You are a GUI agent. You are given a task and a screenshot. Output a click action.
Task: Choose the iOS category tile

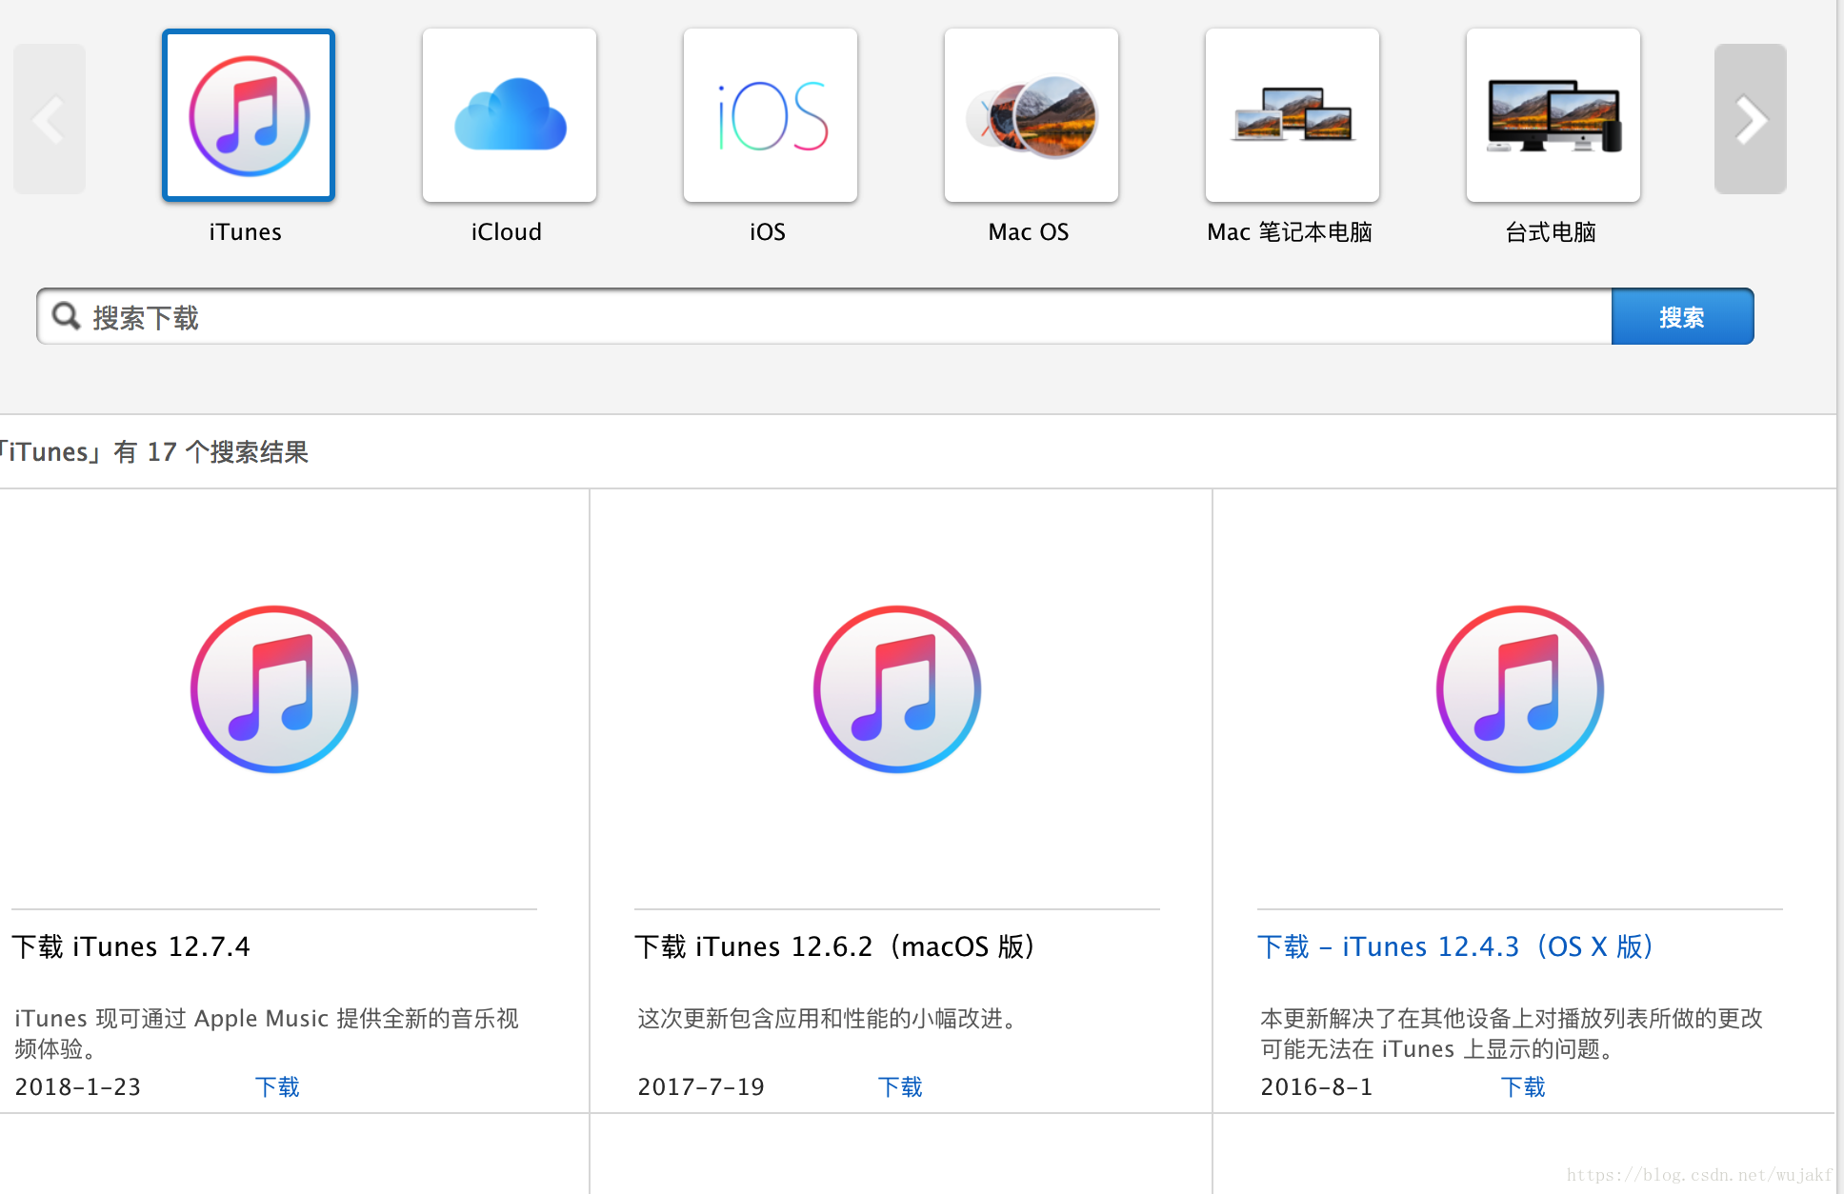click(771, 115)
